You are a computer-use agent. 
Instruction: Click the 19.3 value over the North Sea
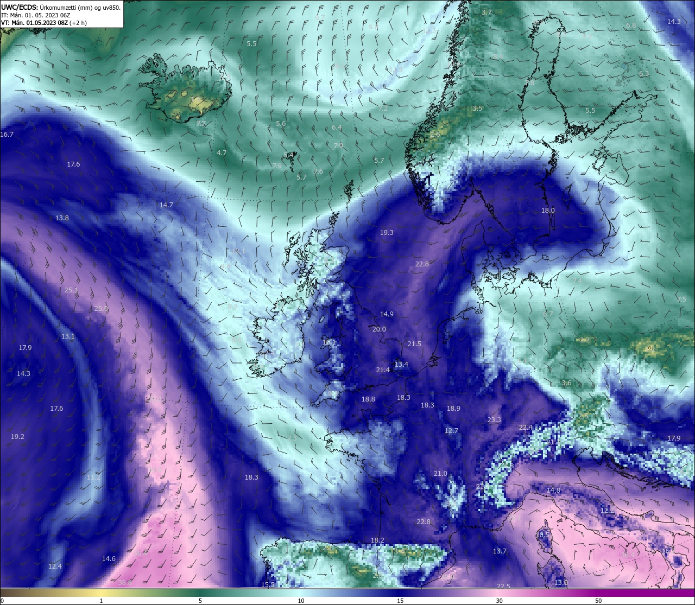pos(387,232)
